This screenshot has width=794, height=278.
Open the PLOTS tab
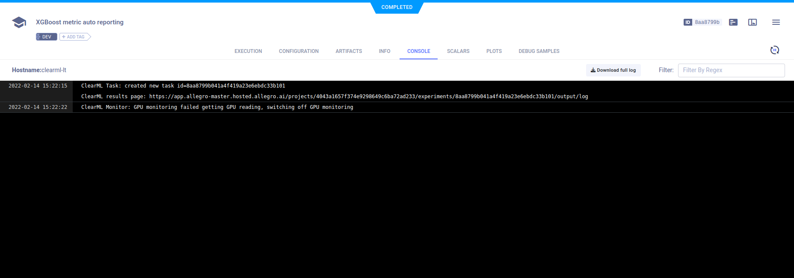click(494, 51)
